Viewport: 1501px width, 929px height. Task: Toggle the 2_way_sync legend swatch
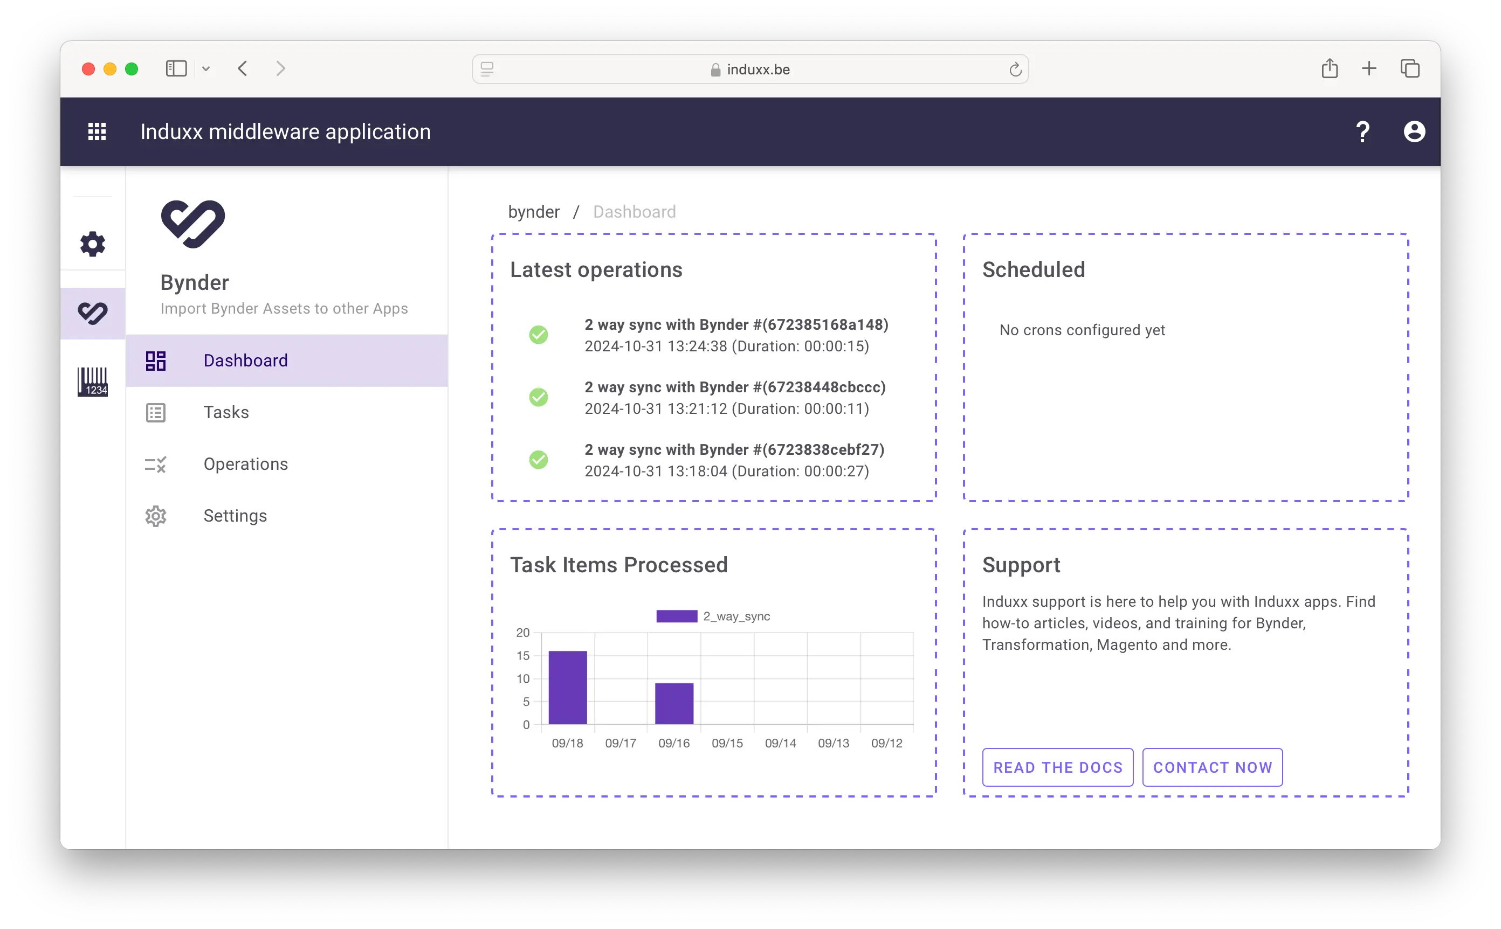click(676, 616)
